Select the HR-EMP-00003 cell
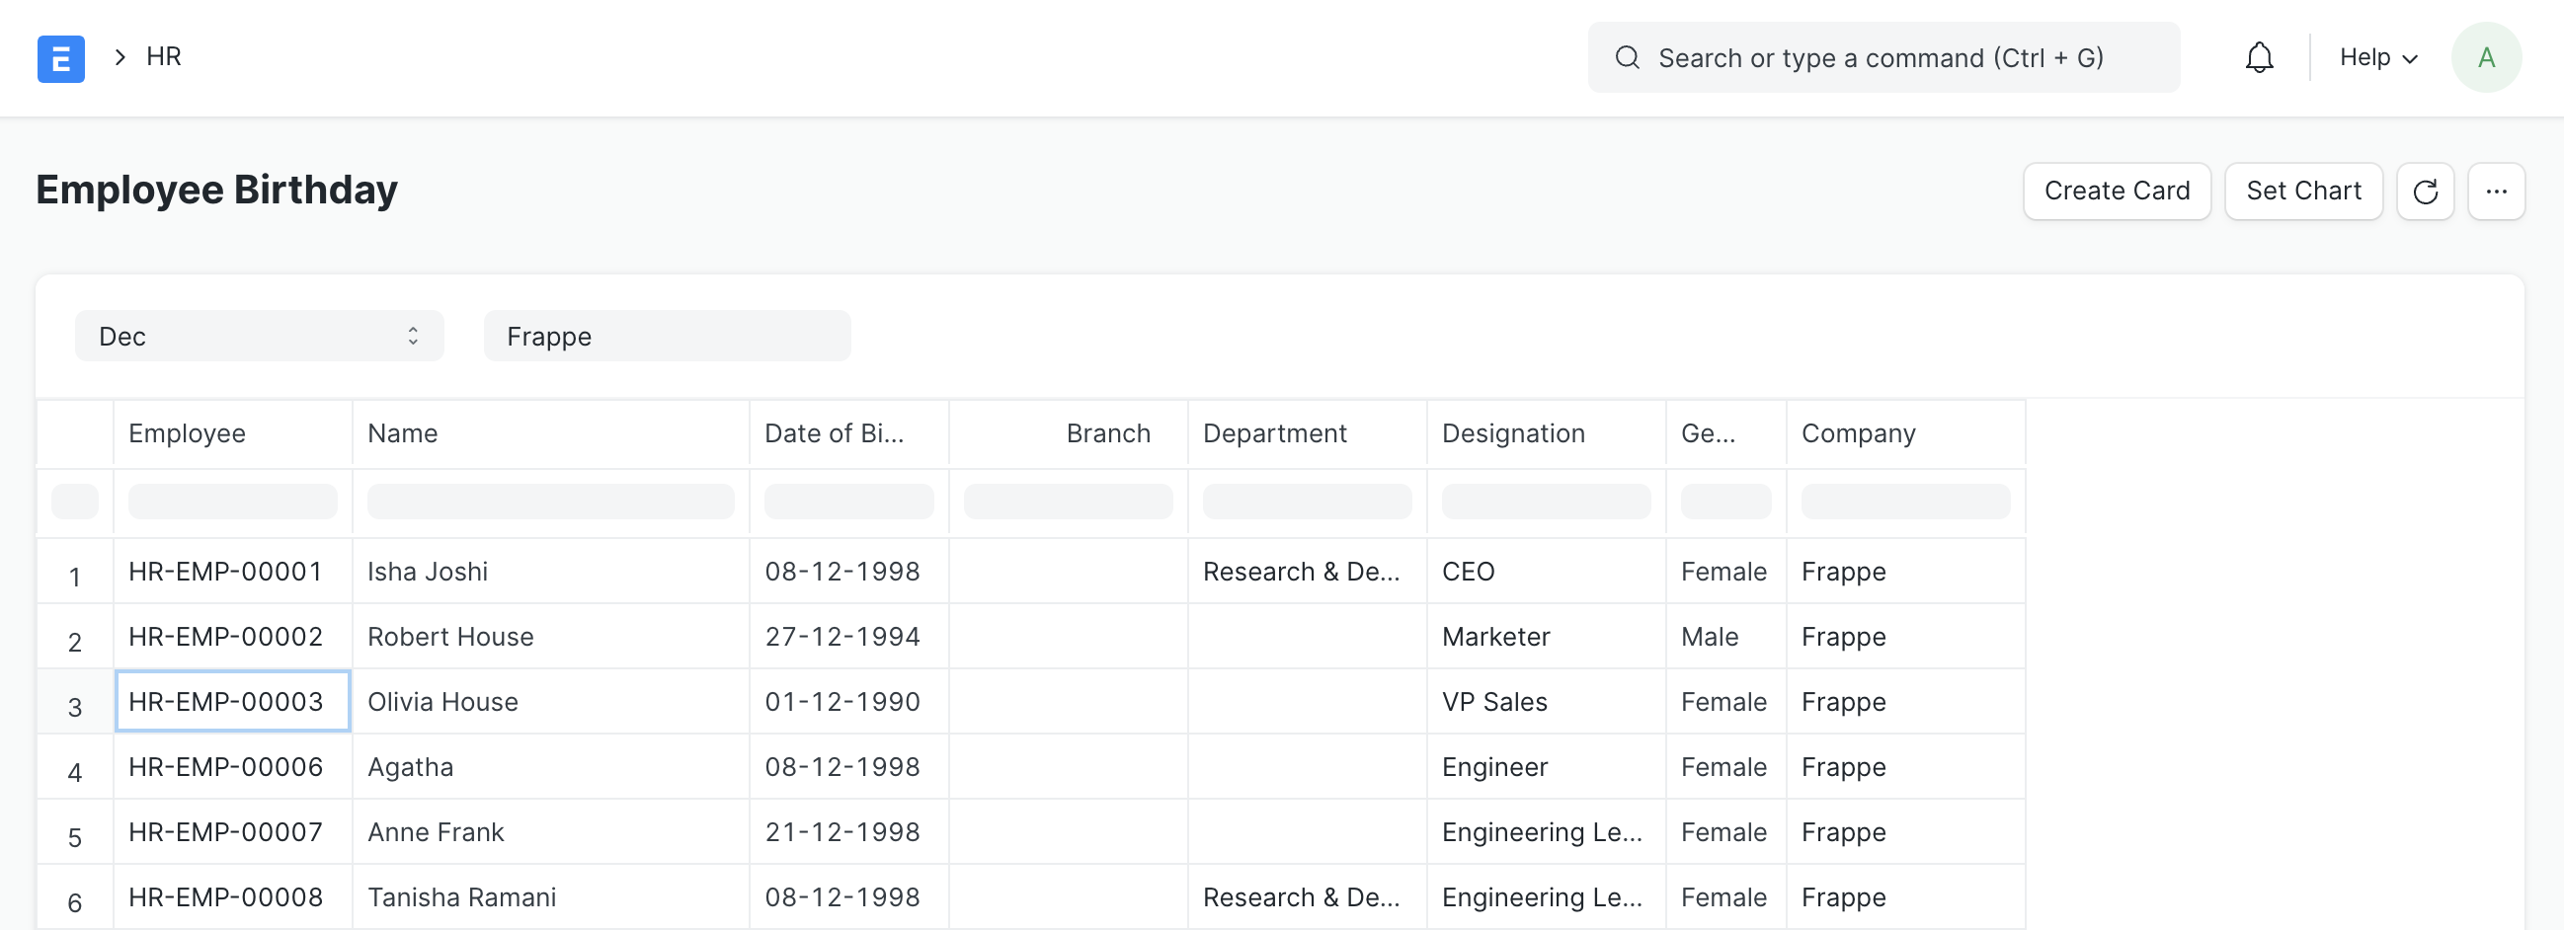This screenshot has height=930, width=2564. coord(232,701)
